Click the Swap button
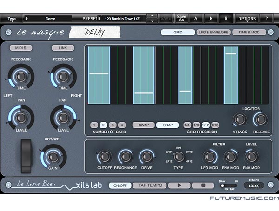The width and height of the screenshot is (279, 211). (x=144, y=125)
